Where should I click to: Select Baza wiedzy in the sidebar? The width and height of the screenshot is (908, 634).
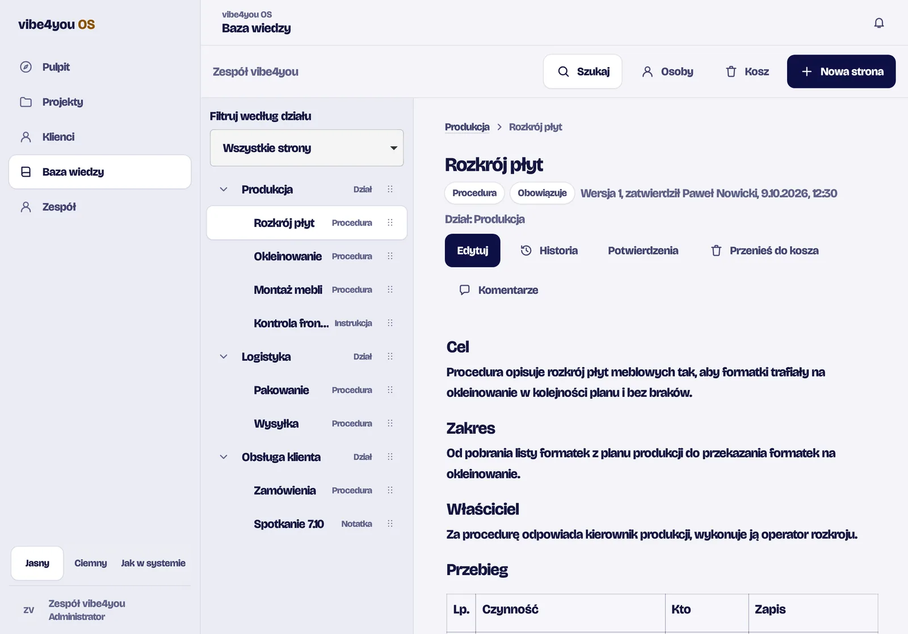point(100,172)
